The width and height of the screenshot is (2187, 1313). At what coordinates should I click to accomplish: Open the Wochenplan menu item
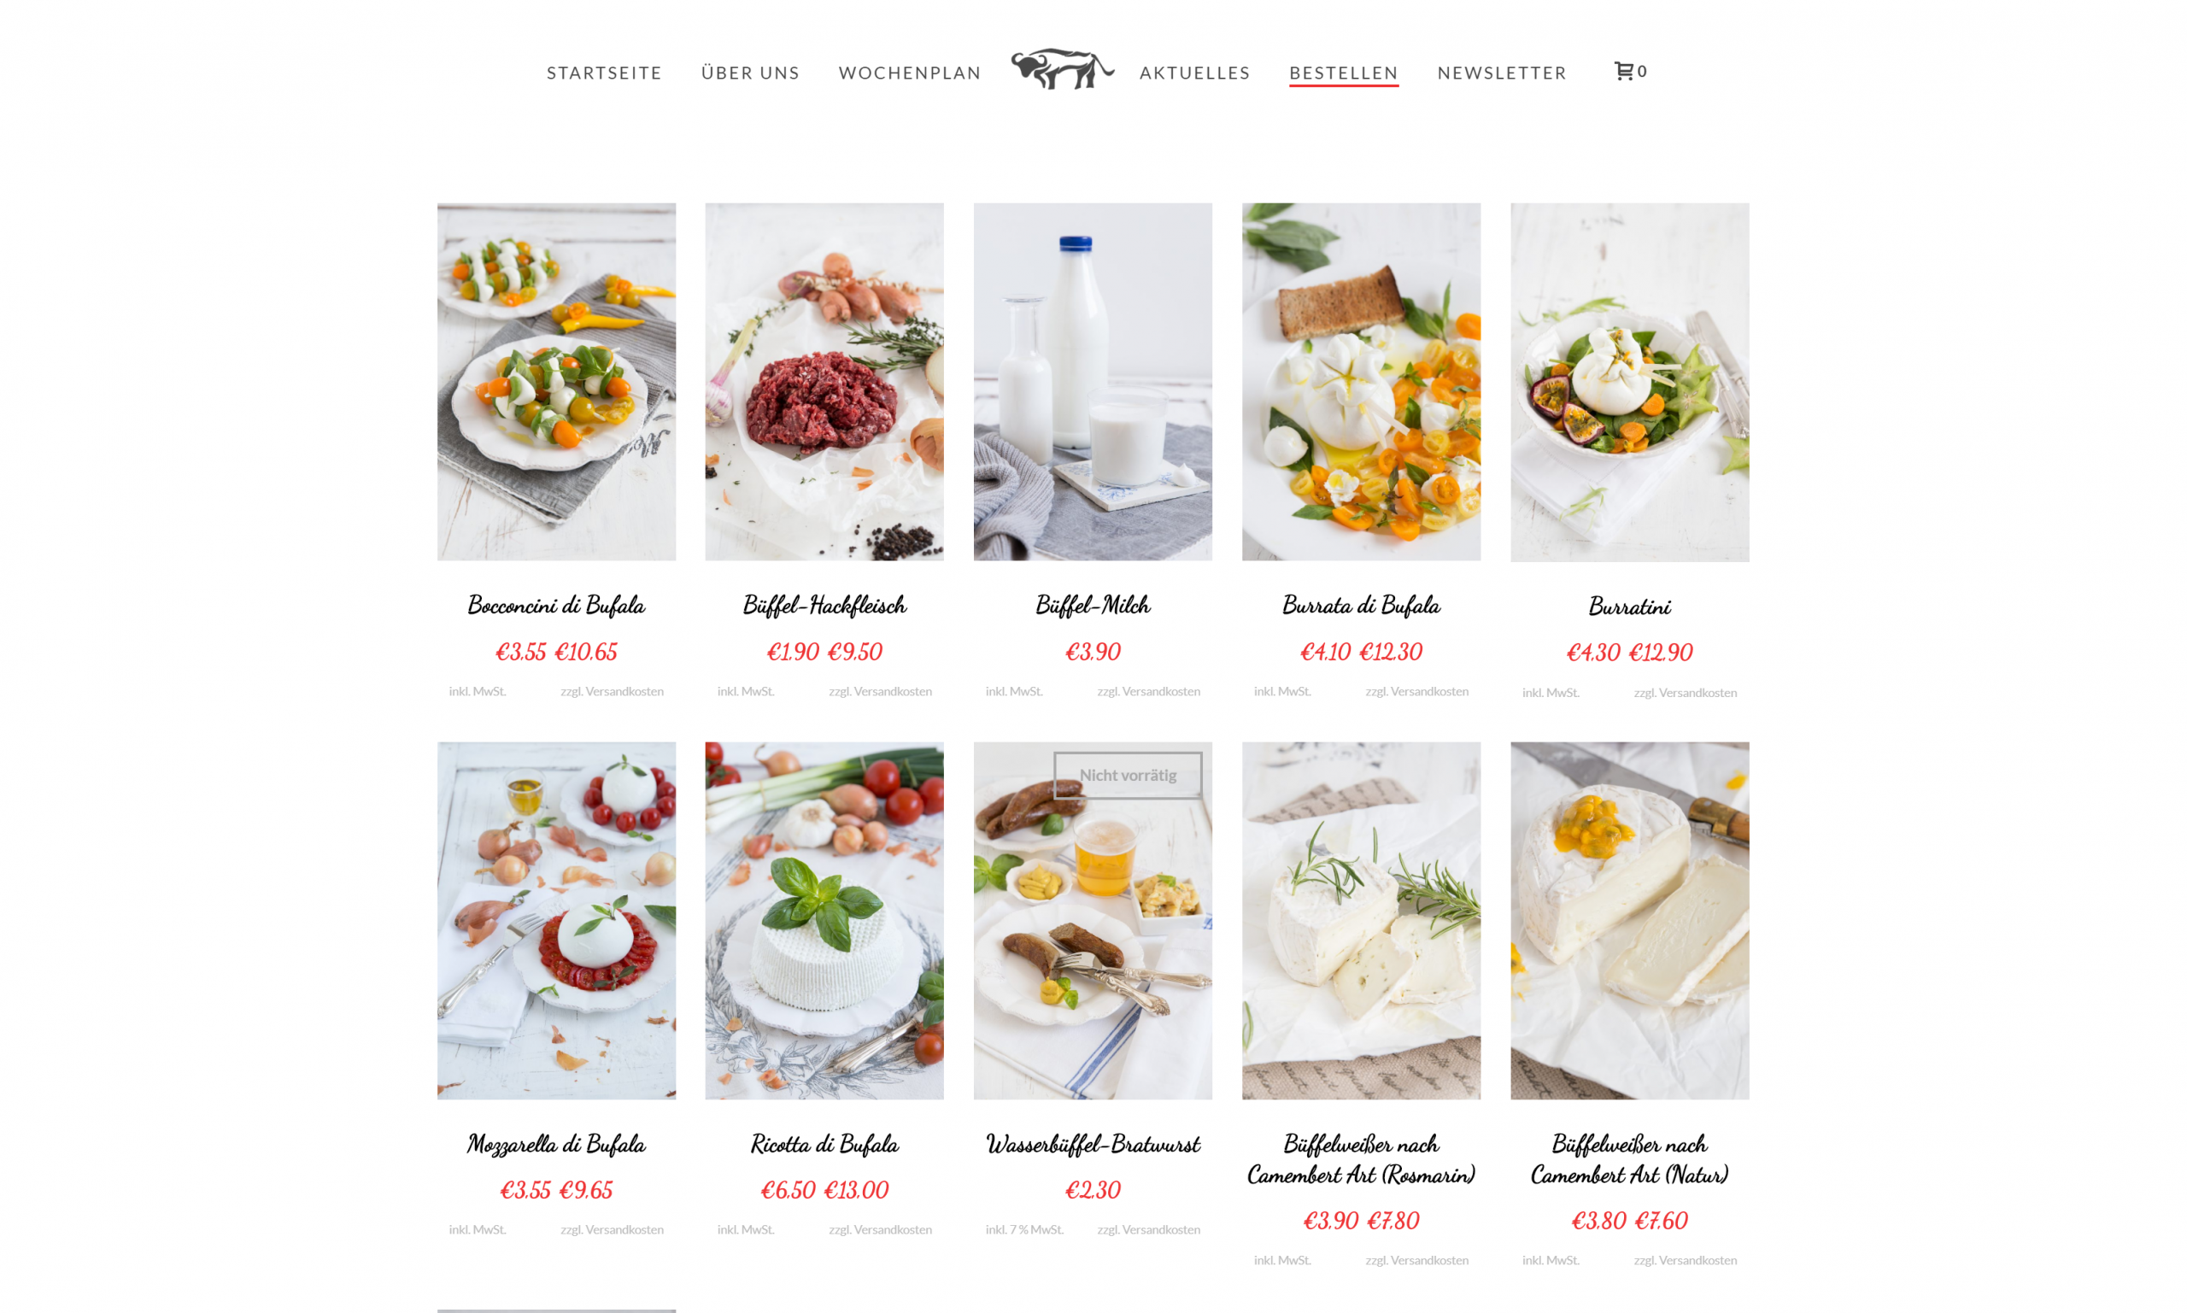point(910,73)
